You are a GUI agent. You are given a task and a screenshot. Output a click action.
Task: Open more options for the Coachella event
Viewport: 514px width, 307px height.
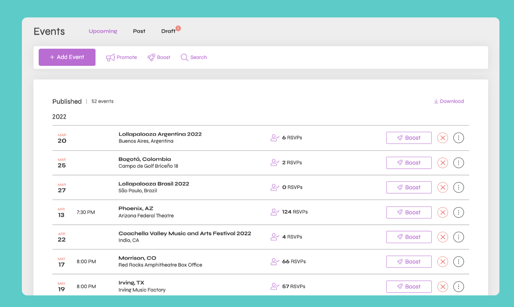(x=459, y=237)
